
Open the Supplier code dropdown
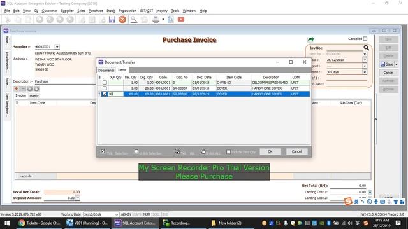(x=57, y=47)
